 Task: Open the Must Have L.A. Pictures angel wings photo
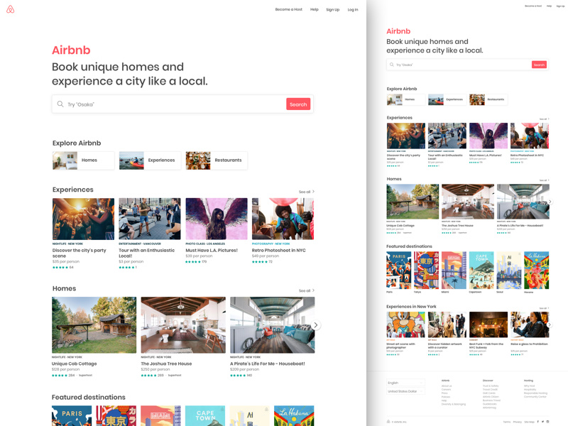coord(217,219)
